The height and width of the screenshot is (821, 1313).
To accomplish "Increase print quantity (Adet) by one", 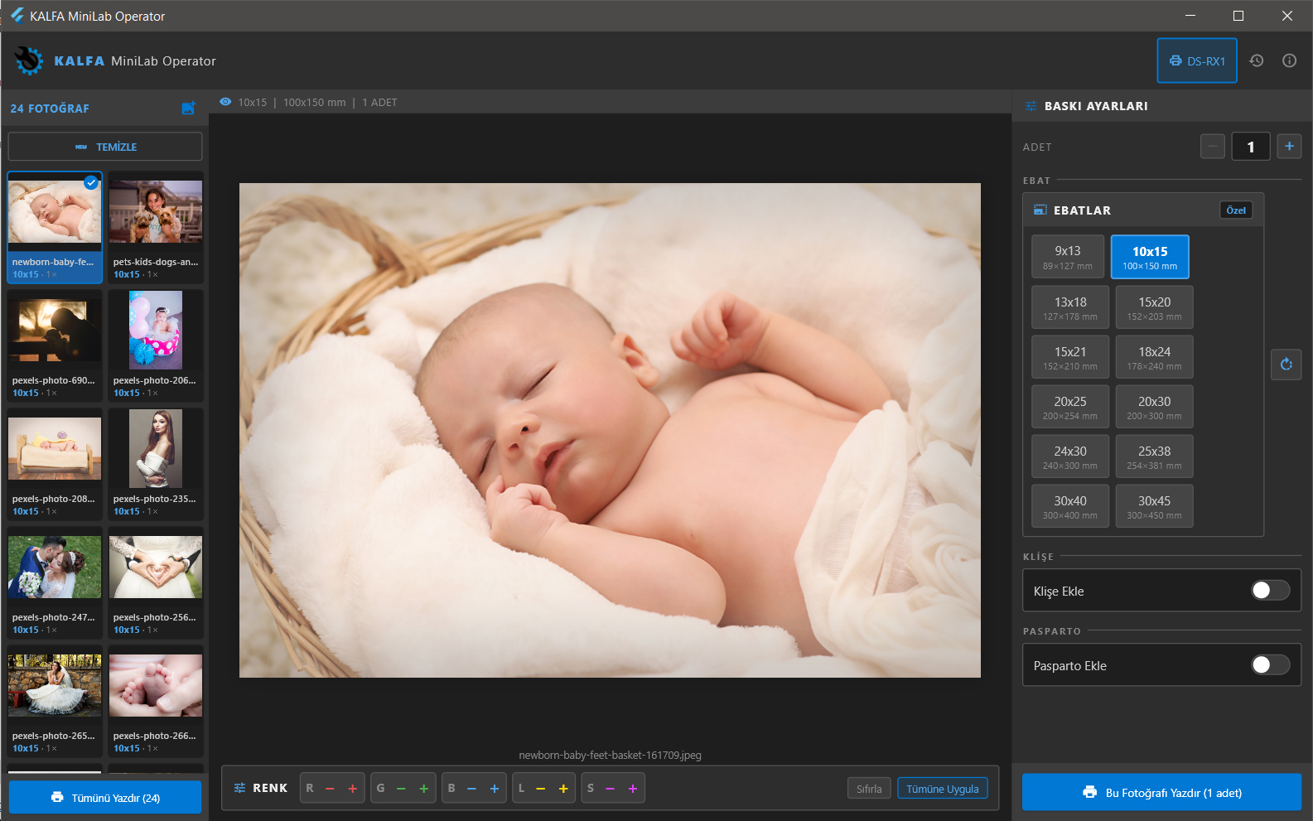I will (1289, 147).
